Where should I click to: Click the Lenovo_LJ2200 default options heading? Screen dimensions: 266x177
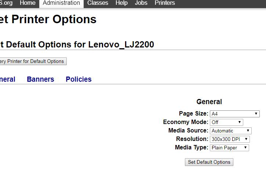point(77,45)
